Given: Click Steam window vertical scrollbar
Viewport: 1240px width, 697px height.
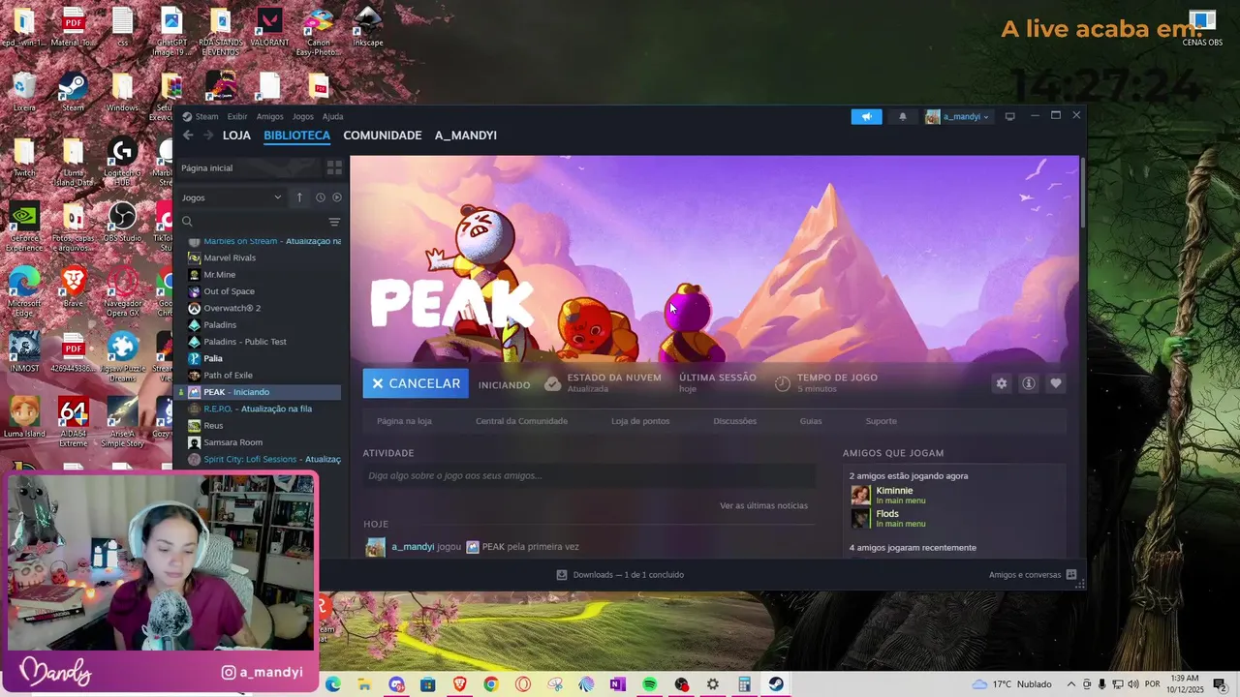Looking at the screenshot, I should [1082, 191].
